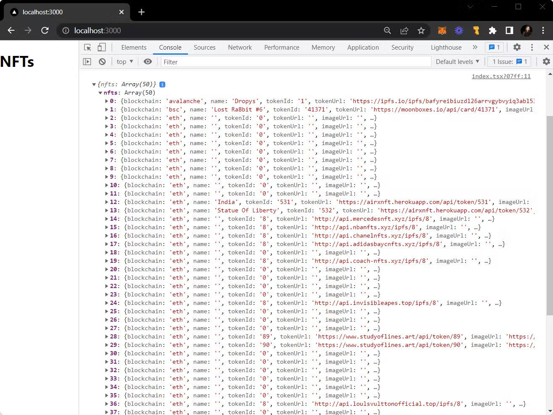This screenshot has height=415, width=553.
Task: Switch to the Elements tab
Action: pyautogui.click(x=134, y=48)
